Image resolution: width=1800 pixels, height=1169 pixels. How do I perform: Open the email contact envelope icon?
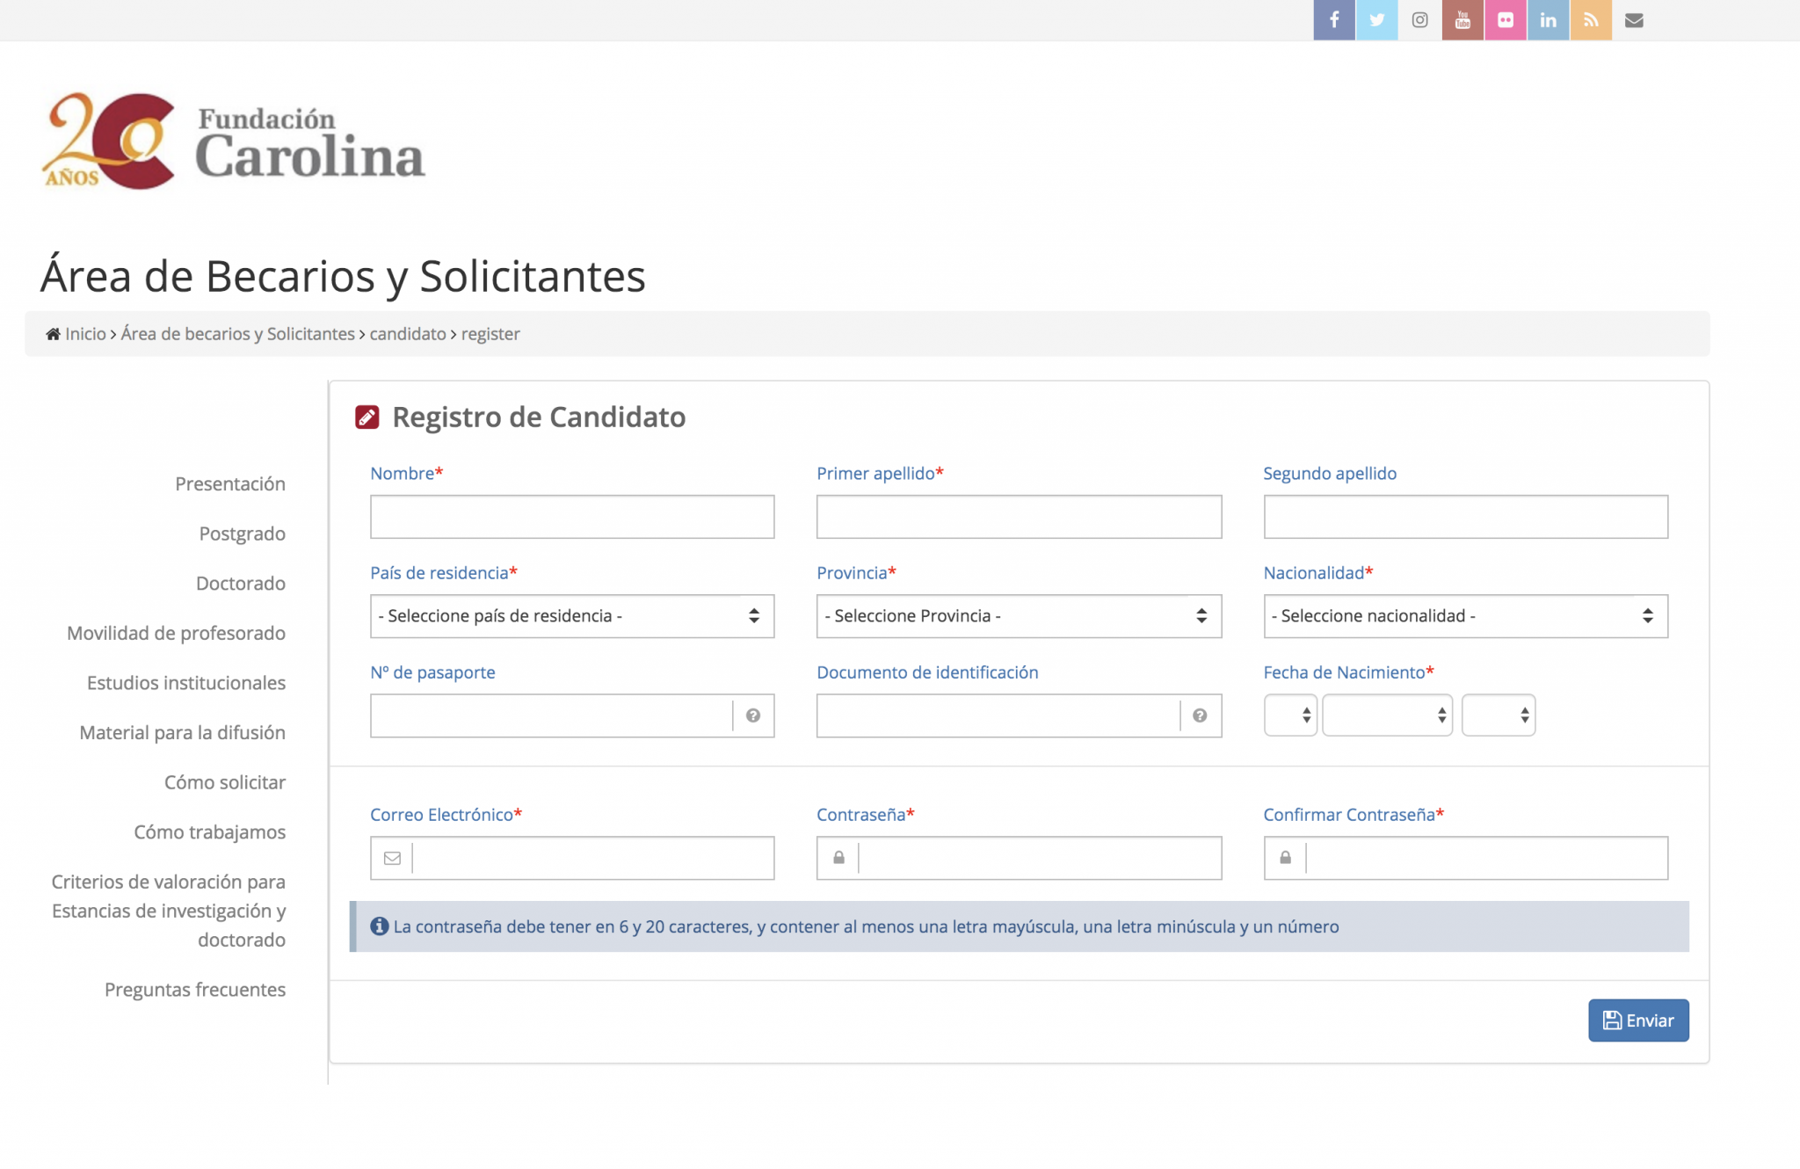[1635, 19]
